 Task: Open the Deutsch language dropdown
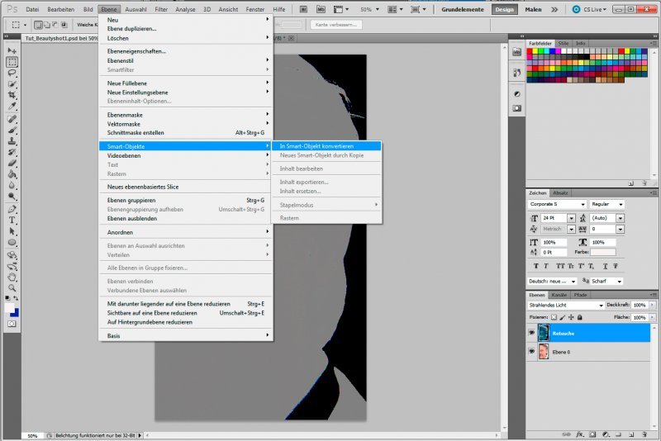coord(573,282)
